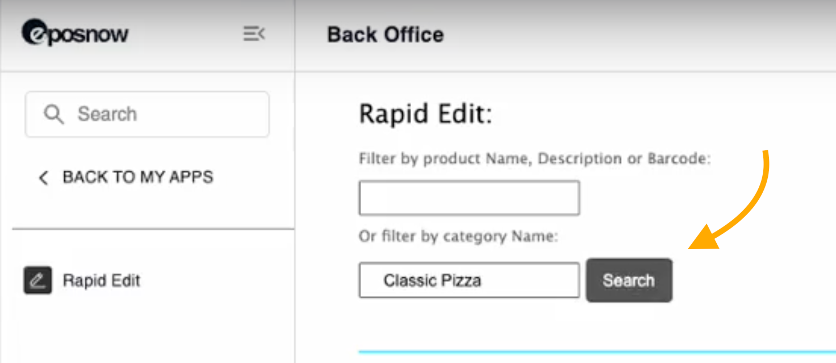This screenshot has width=836, height=363.
Task: Click the eposnow logo
Action: (x=76, y=33)
